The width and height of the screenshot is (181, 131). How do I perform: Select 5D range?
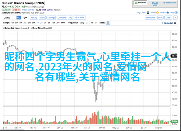coord(16,23)
